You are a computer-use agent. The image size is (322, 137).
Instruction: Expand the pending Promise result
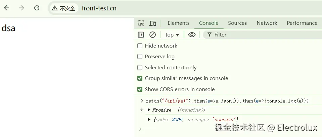point(149,110)
